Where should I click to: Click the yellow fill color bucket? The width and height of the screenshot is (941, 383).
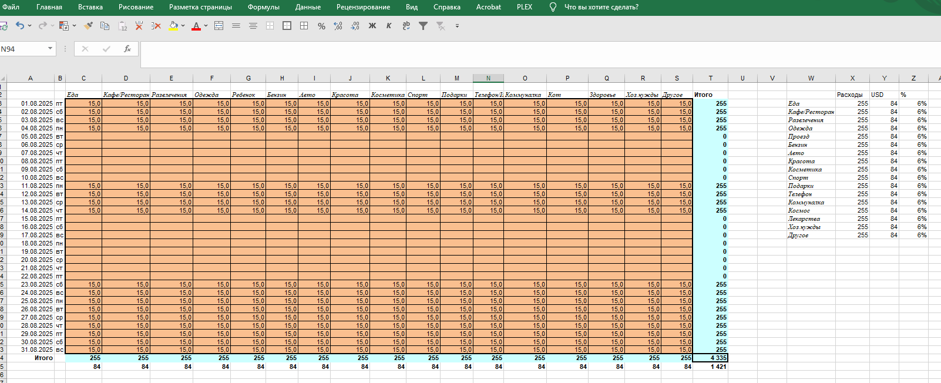tap(173, 26)
